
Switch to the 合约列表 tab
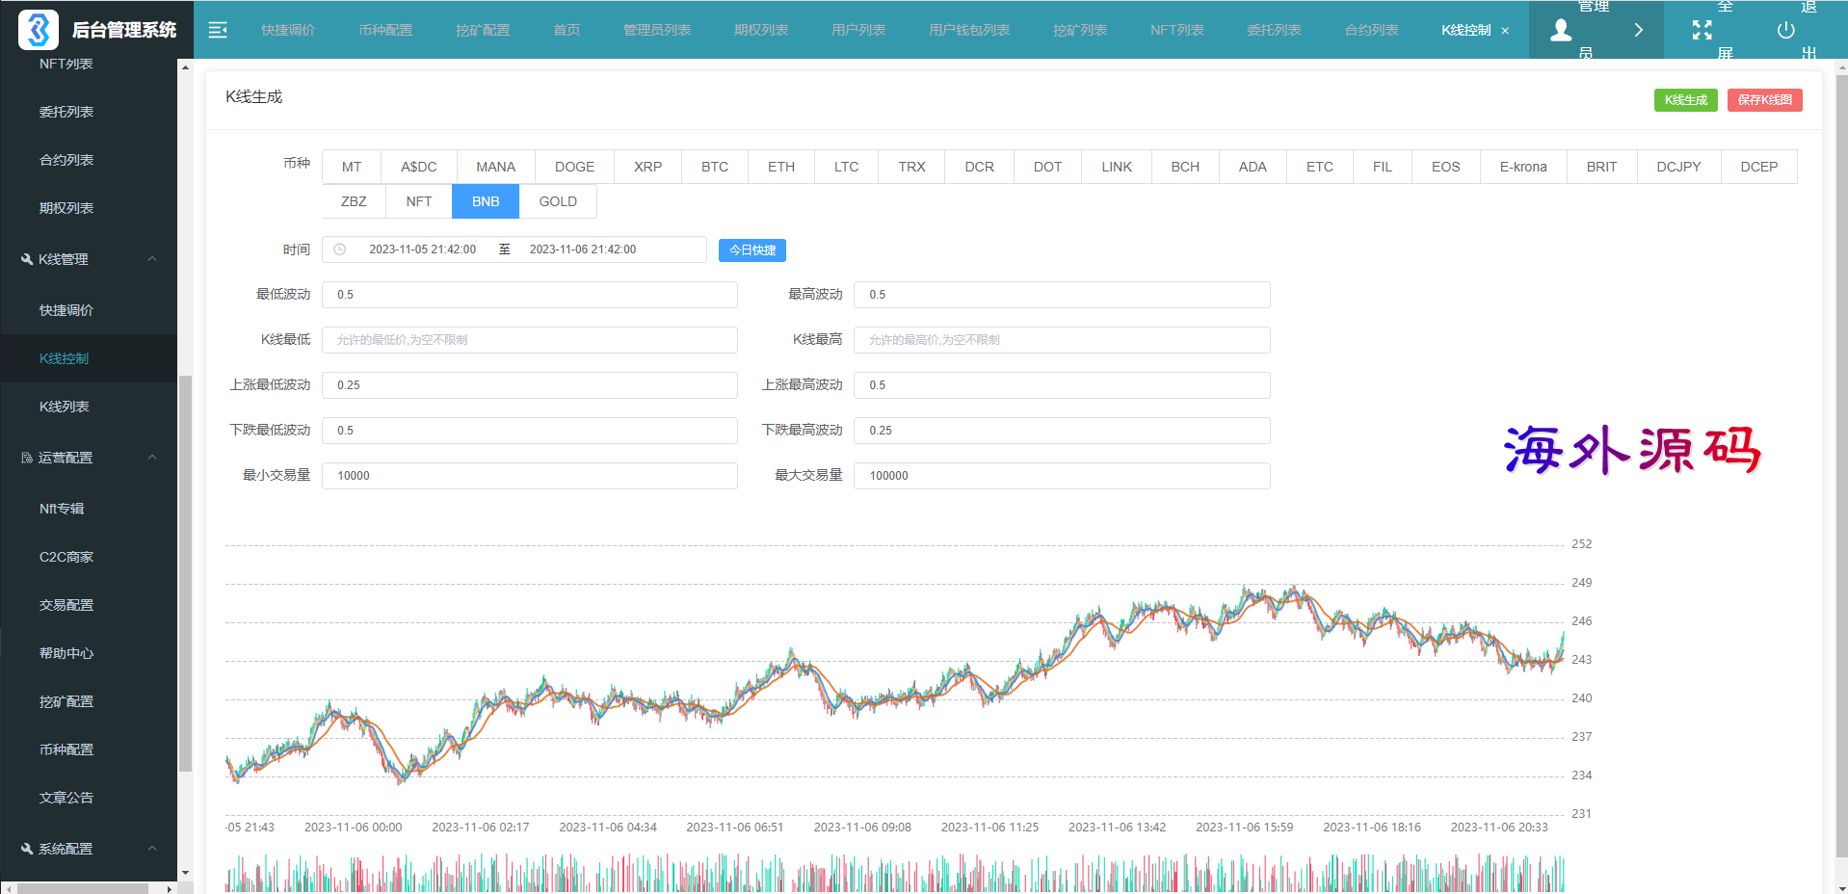pos(1372,30)
